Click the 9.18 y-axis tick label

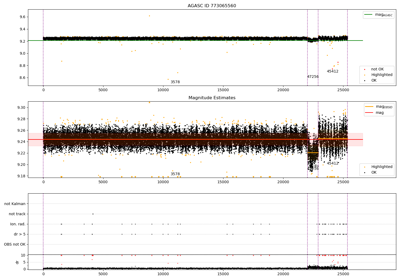21,176
